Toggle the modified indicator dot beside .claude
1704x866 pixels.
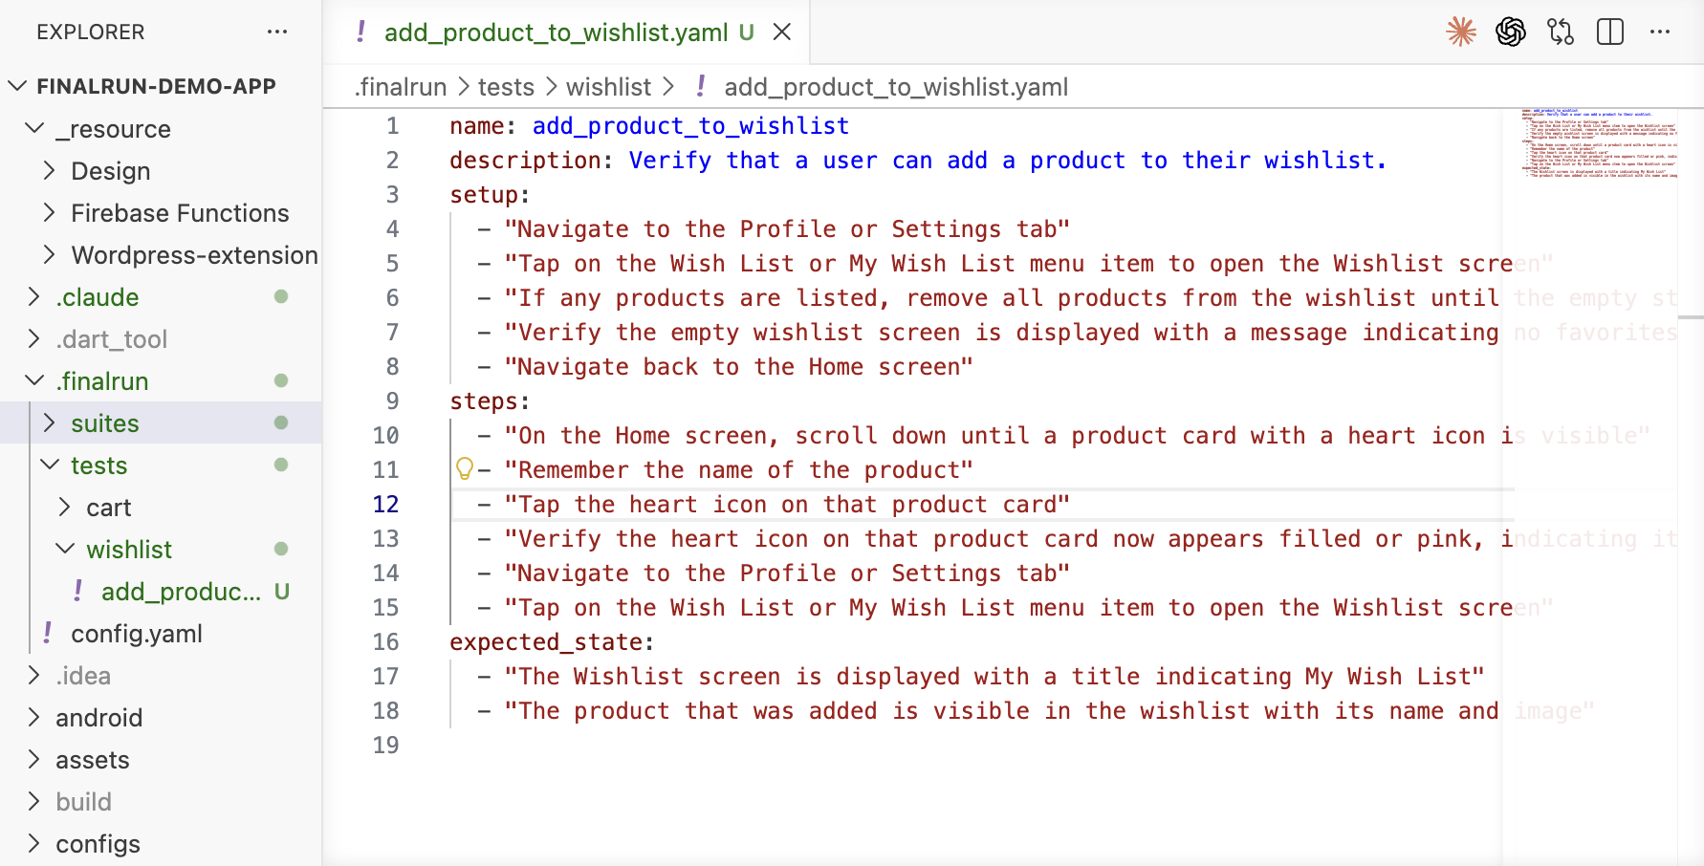tap(280, 297)
